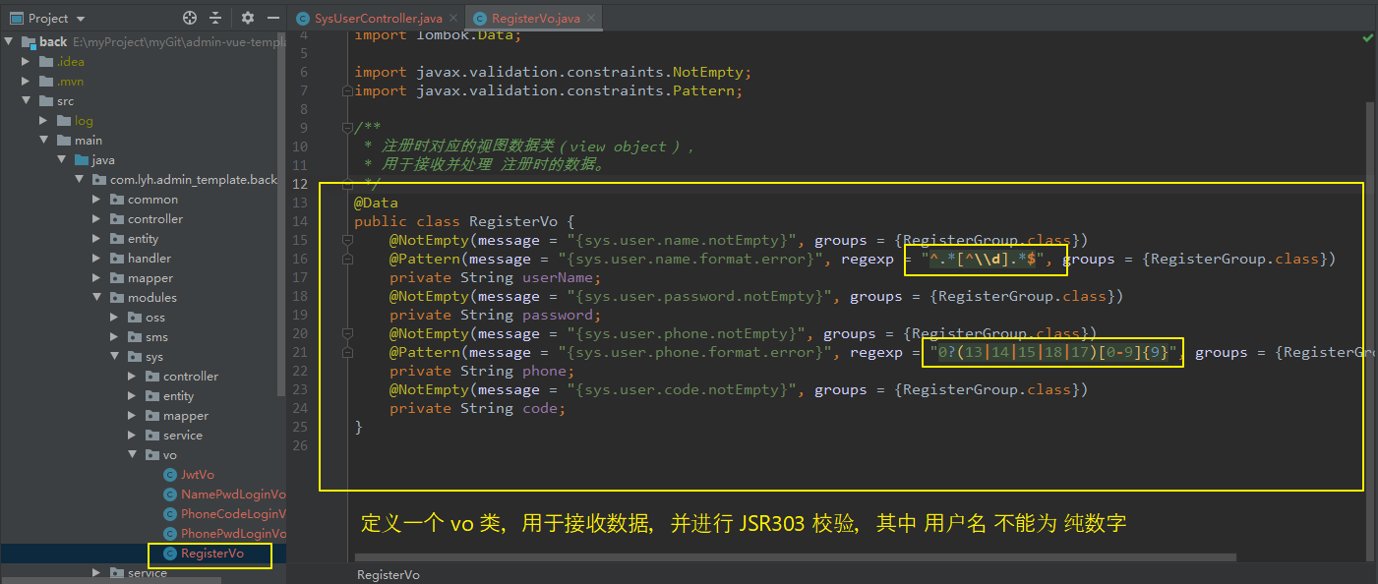Click the phone field declaration on line 22
The image size is (1378, 584).
481,371
